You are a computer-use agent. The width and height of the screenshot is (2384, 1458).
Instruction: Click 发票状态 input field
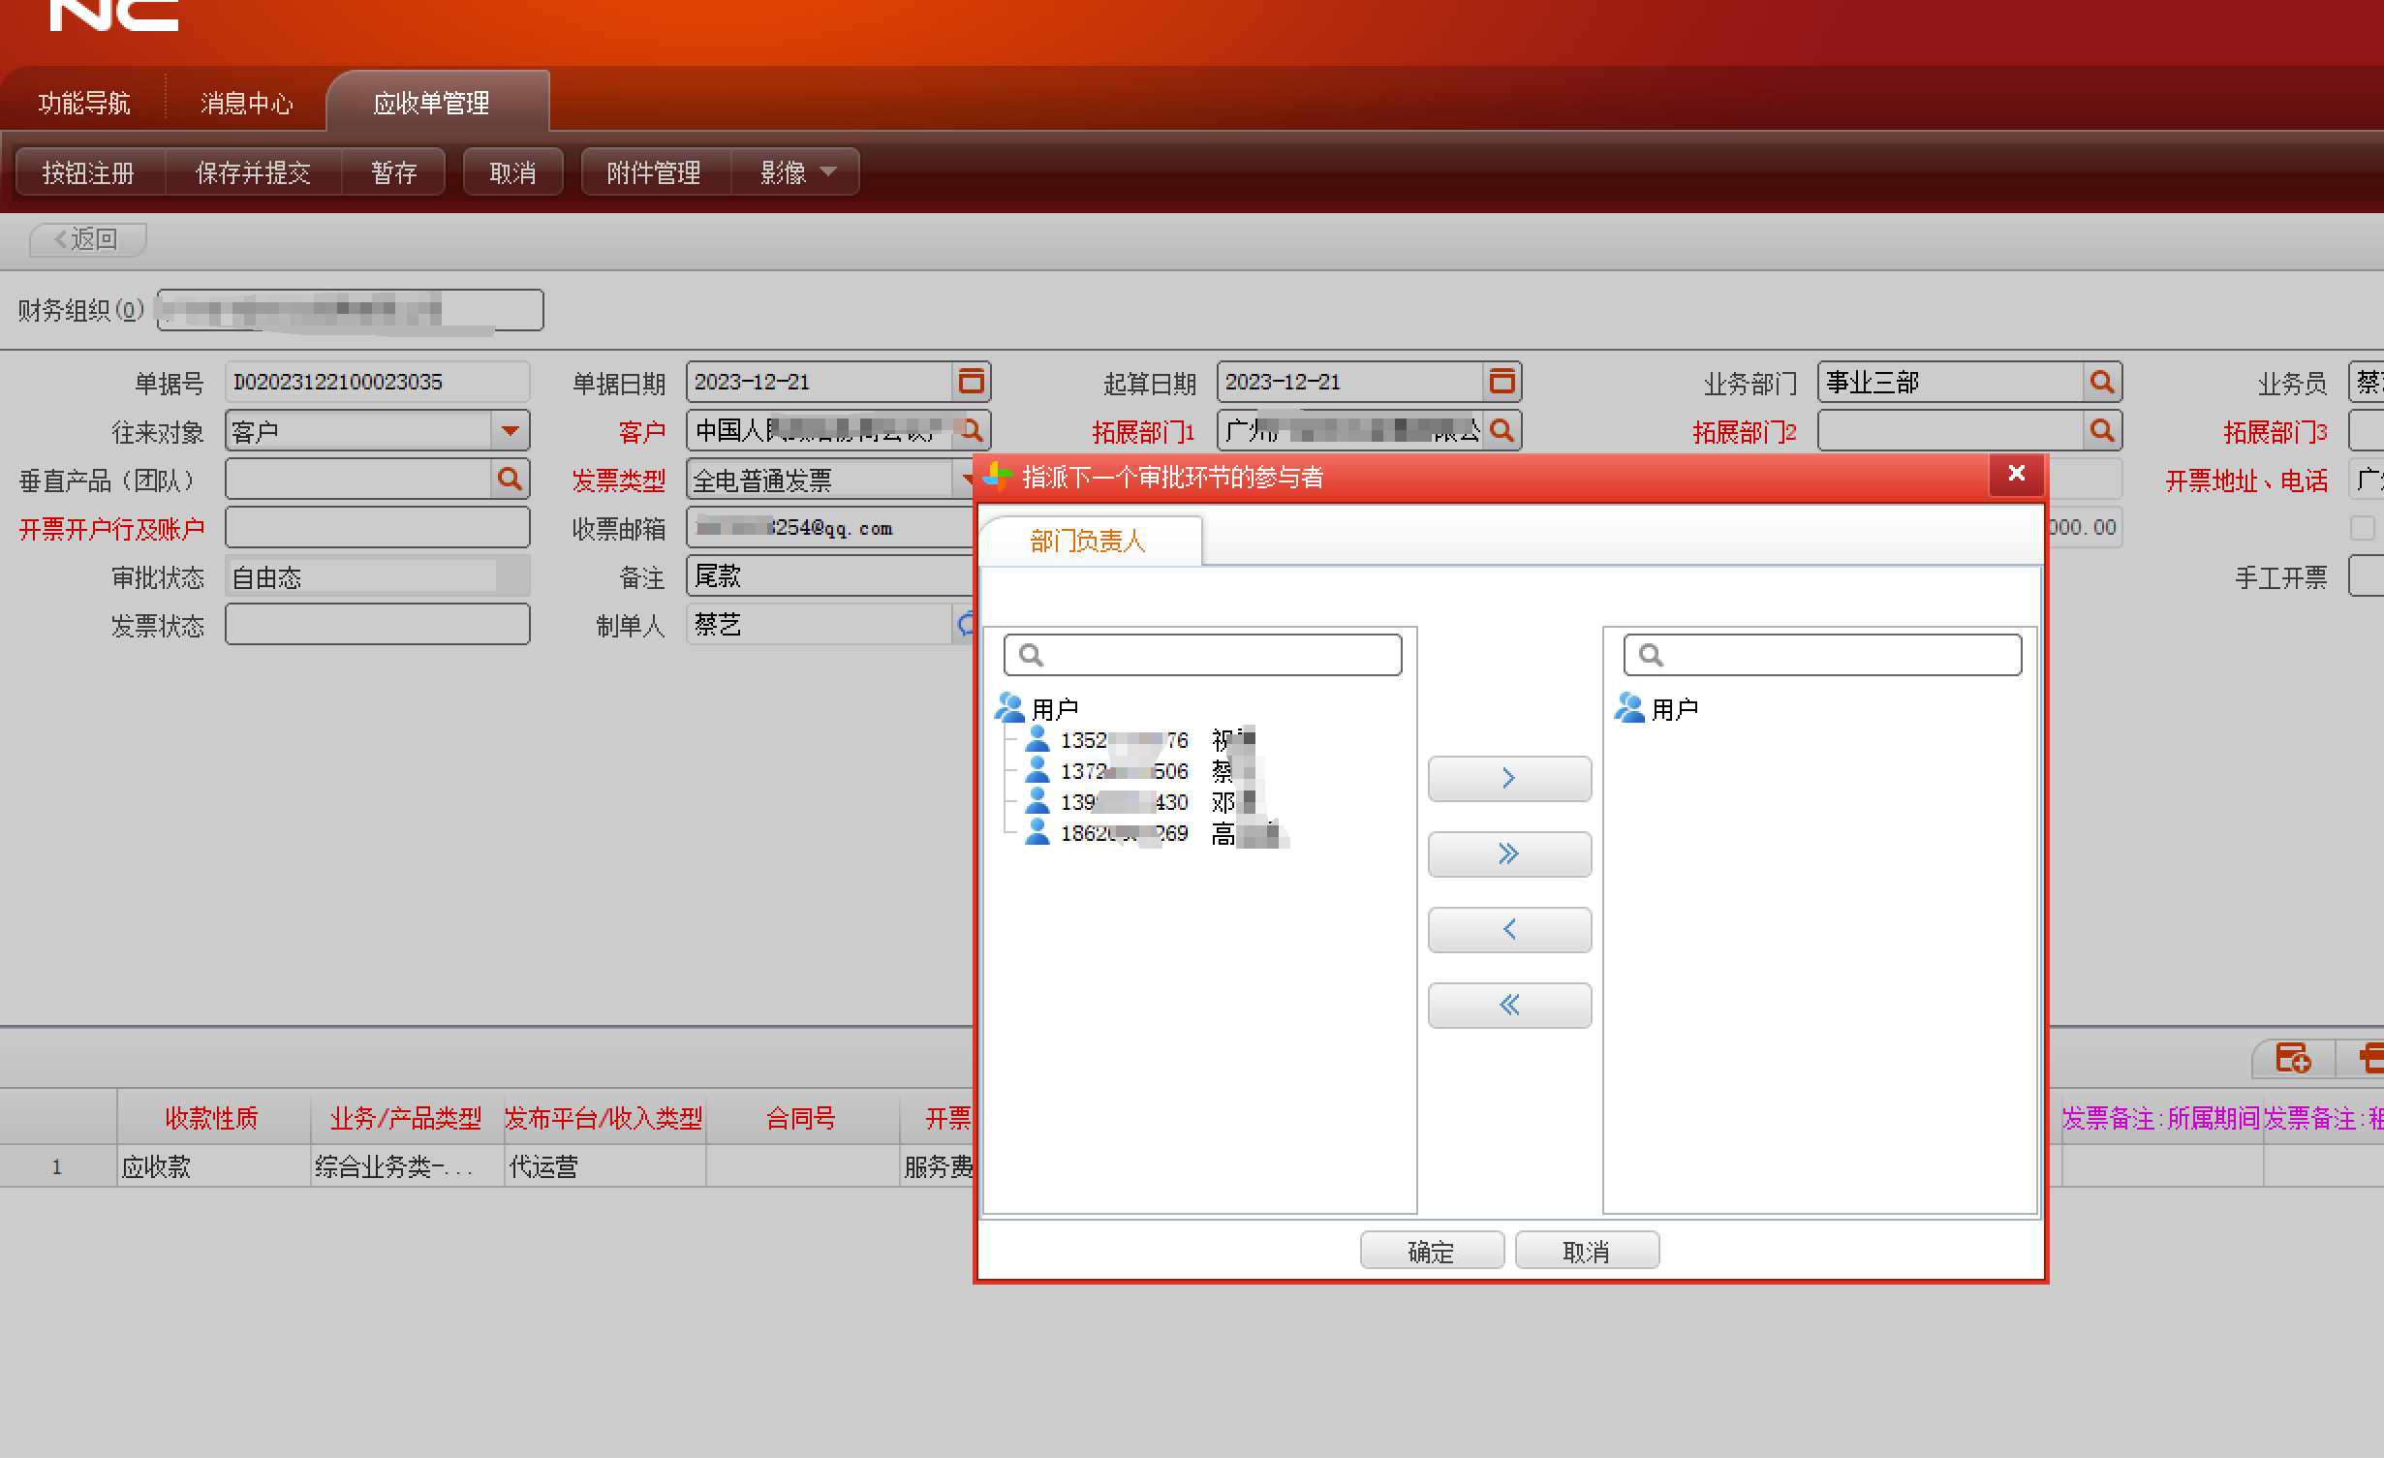tap(378, 624)
